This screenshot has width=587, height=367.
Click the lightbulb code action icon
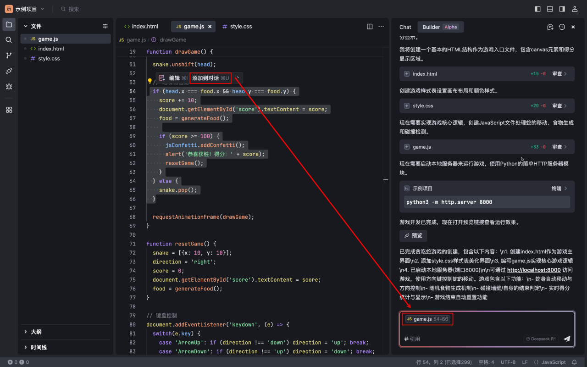pyautogui.click(x=149, y=81)
